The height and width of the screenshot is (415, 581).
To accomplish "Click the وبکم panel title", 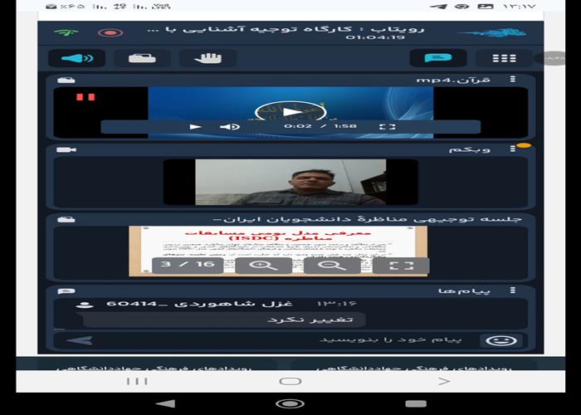I will coord(470,149).
